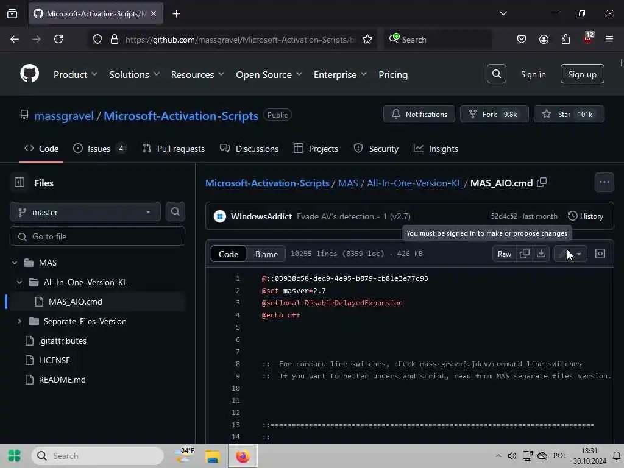
Task: Collapse All-In-One-Version-KL folder chevron
Action: coord(19,282)
